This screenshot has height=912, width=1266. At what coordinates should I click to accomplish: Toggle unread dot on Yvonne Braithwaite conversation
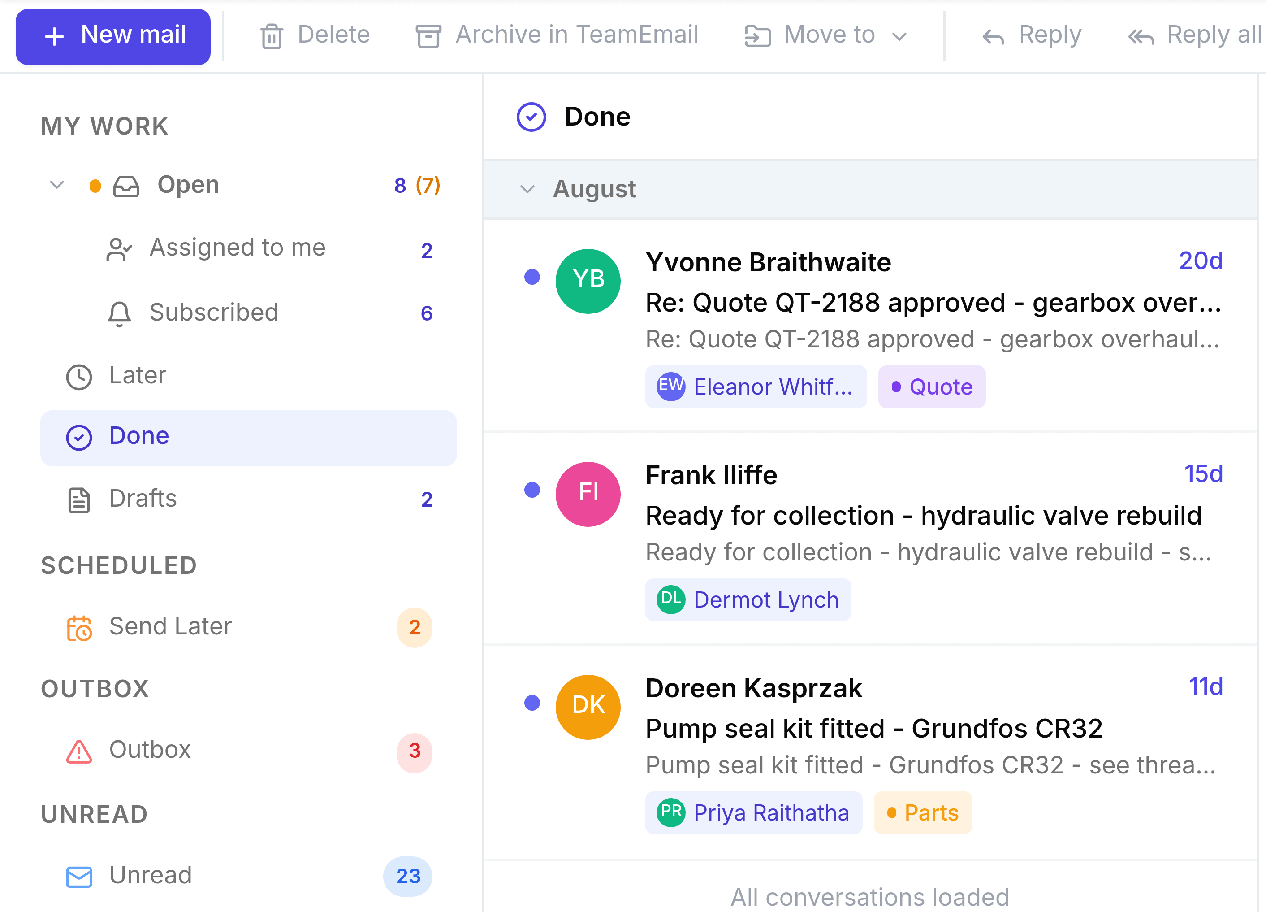(532, 277)
